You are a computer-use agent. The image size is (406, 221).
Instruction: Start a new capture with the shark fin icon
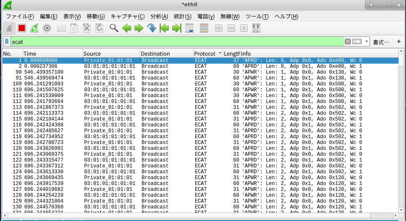(x=9, y=28)
